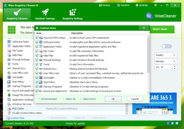
Task: Toggle Start Menu checkbox in dialog
Action: [x=37, y=82]
